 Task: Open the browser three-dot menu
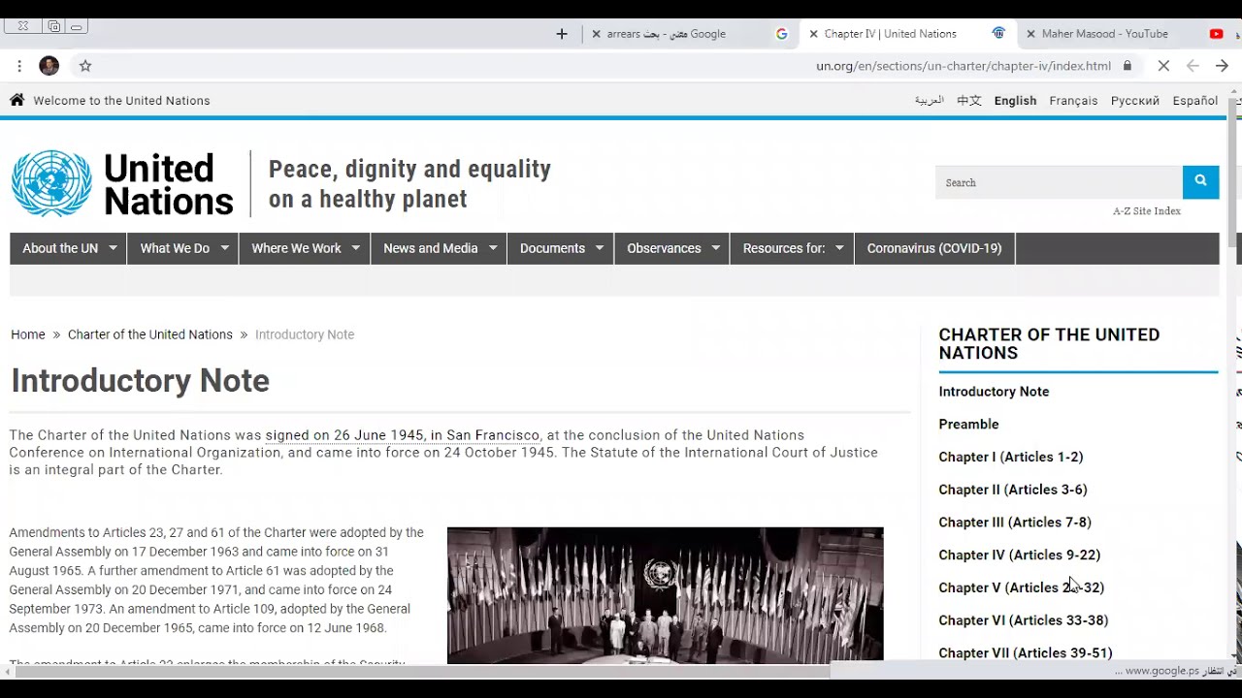pos(19,66)
